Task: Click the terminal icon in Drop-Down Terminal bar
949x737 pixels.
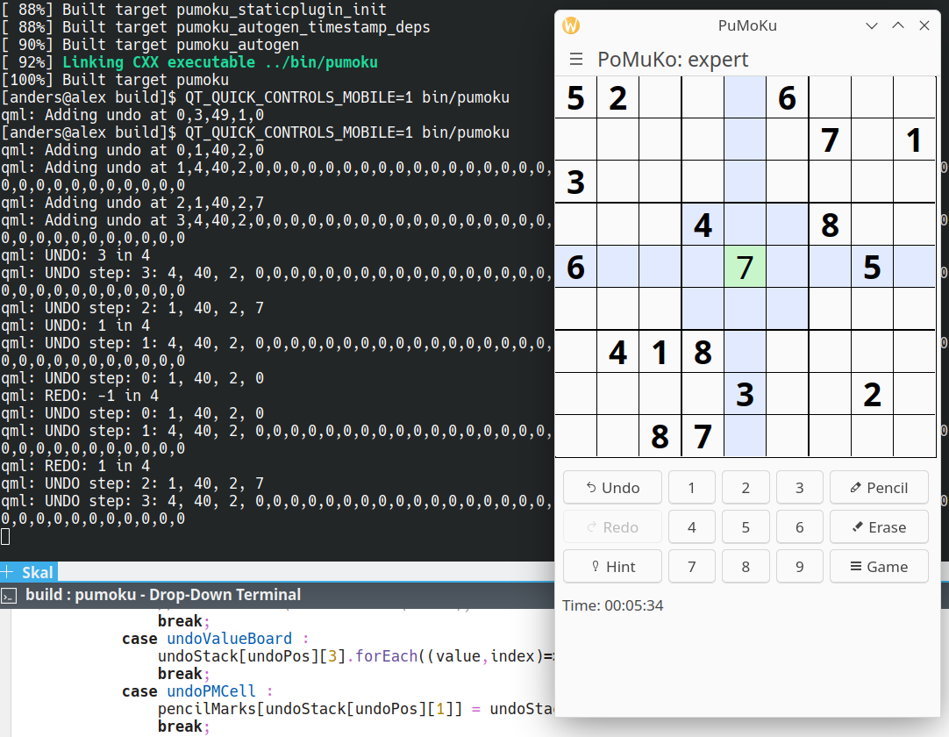Action: (9, 596)
